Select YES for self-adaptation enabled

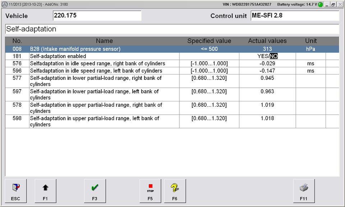tap(263, 56)
